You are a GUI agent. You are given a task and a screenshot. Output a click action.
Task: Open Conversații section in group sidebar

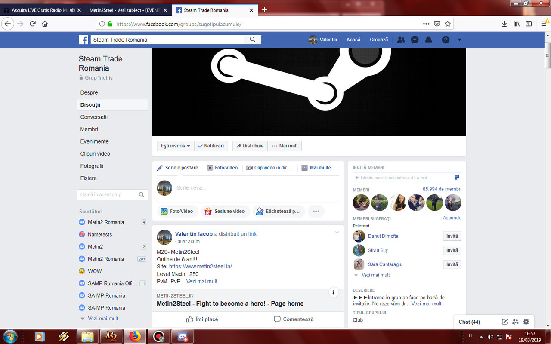pyautogui.click(x=94, y=117)
